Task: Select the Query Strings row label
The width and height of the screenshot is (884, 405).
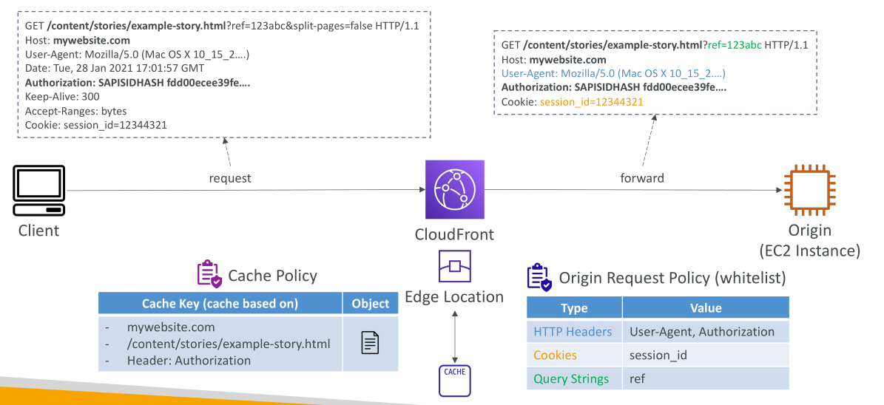Action: pyautogui.click(x=571, y=378)
